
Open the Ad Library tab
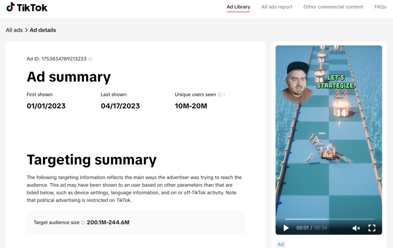tap(238, 7)
